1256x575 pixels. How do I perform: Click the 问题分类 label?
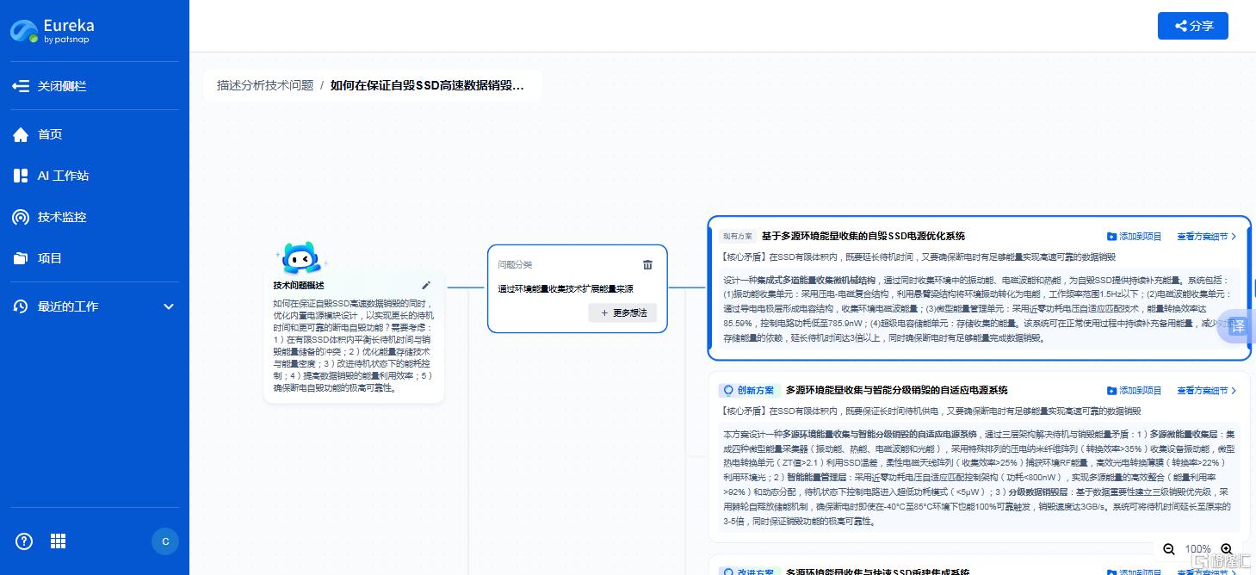[x=515, y=264]
